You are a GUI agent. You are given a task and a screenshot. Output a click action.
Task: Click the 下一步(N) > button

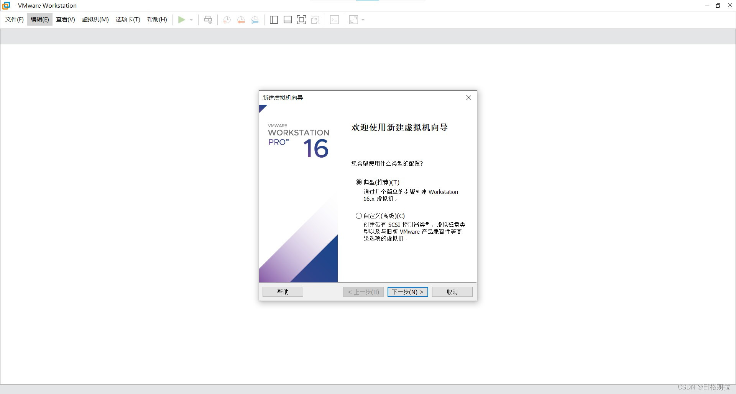click(407, 292)
